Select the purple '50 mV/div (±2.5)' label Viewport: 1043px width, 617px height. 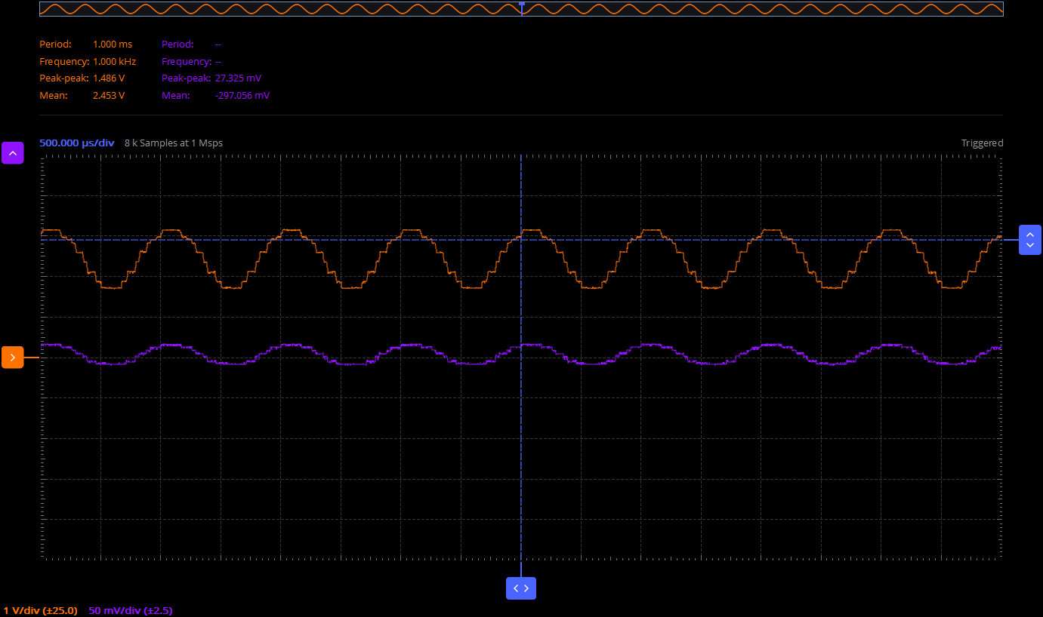[x=131, y=610]
